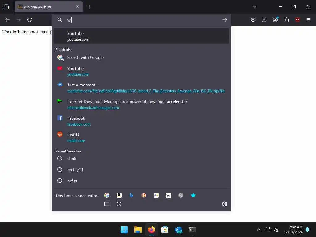Close the dro.pm/wwiniso tab
This screenshot has height=237, width=316.
pyautogui.click(x=77, y=7)
